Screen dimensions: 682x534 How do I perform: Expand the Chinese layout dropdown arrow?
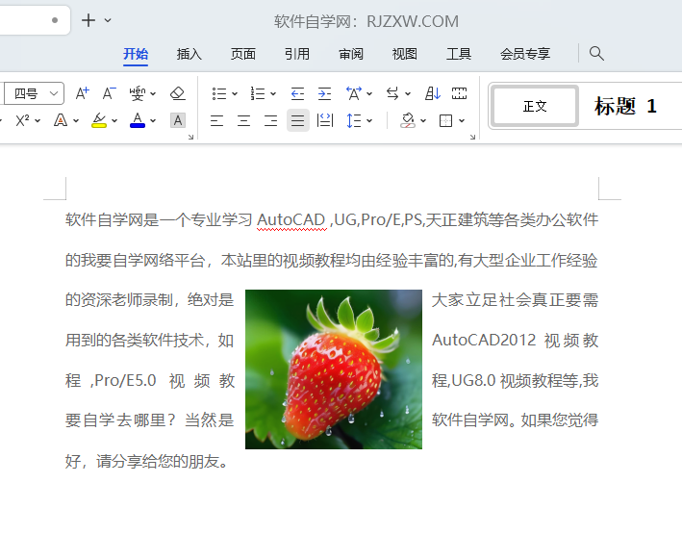(369, 94)
